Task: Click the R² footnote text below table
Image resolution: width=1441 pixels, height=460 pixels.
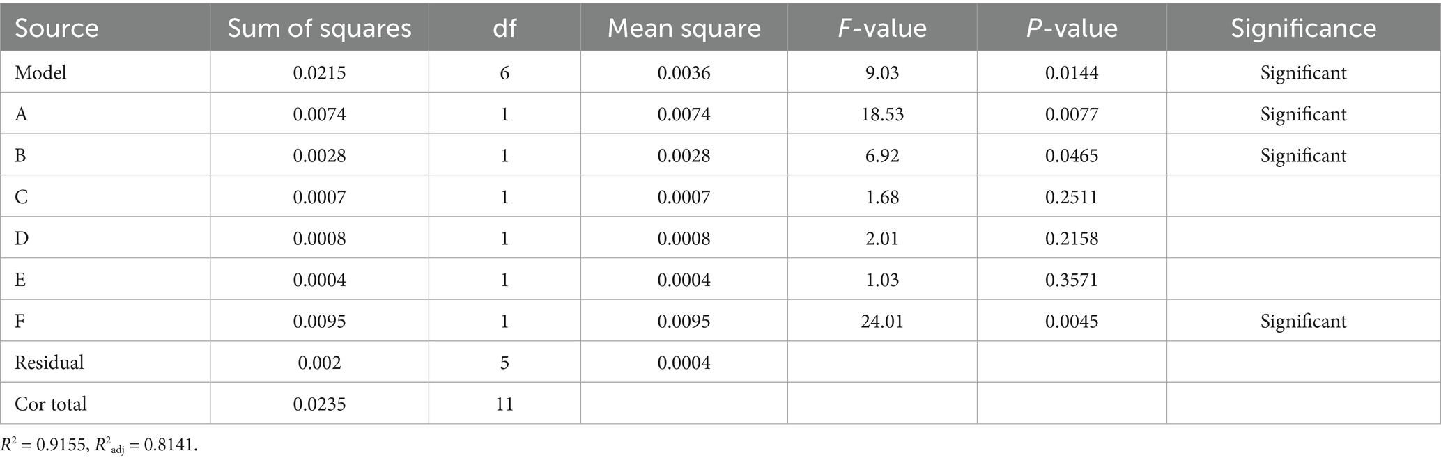Action: click(x=99, y=445)
